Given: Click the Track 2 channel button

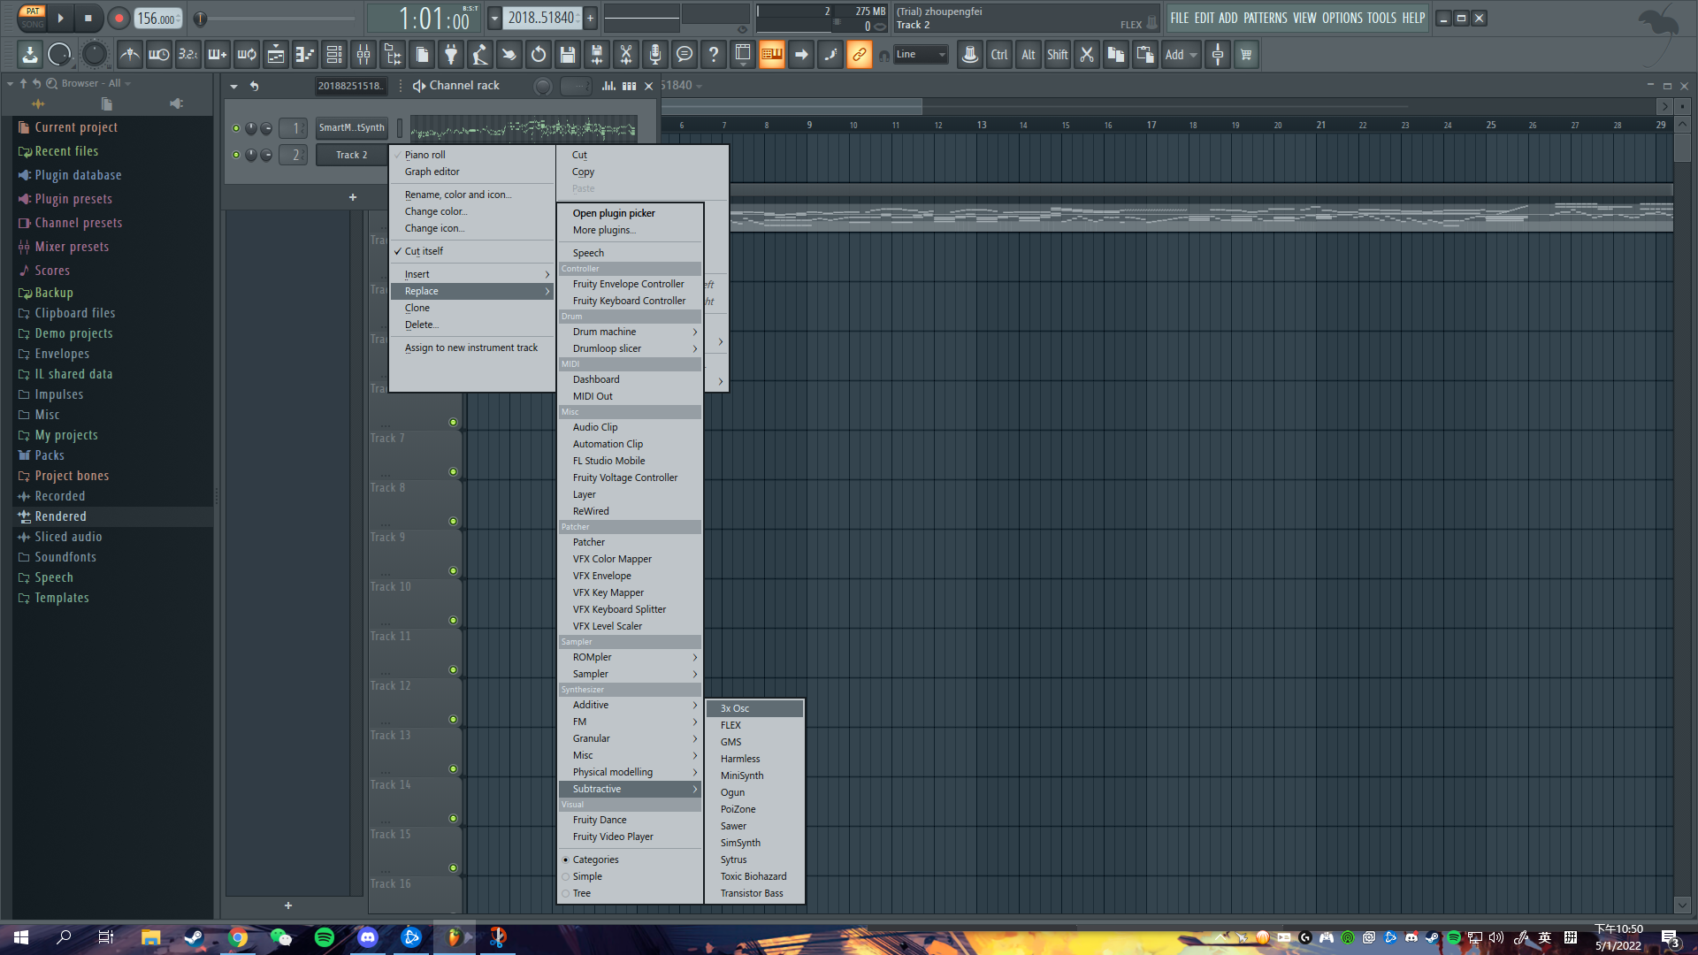Looking at the screenshot, I should tap(352, 155).
